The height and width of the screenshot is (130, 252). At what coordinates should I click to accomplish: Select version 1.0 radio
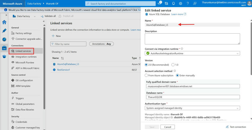(x=173, y=65)
